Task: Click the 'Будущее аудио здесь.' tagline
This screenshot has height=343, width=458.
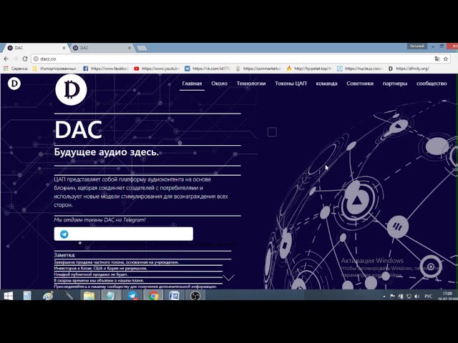Action: (107, 152)
